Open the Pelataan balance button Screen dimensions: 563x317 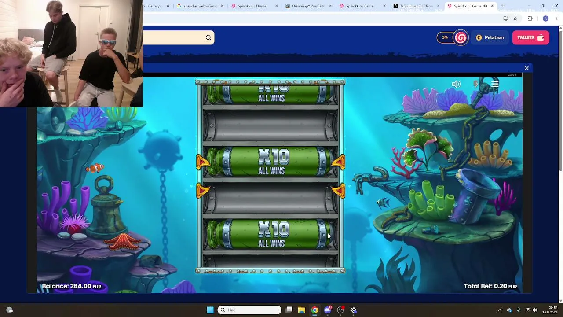tap(490, 38)
